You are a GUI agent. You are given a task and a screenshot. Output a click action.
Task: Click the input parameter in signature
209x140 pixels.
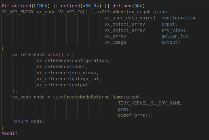pos(168,24)
